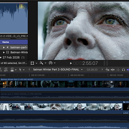Viewport: 129px width, 129px height.
Task: Click ruler mark 00:02:10:00
Action: click(x=116, y=75)
